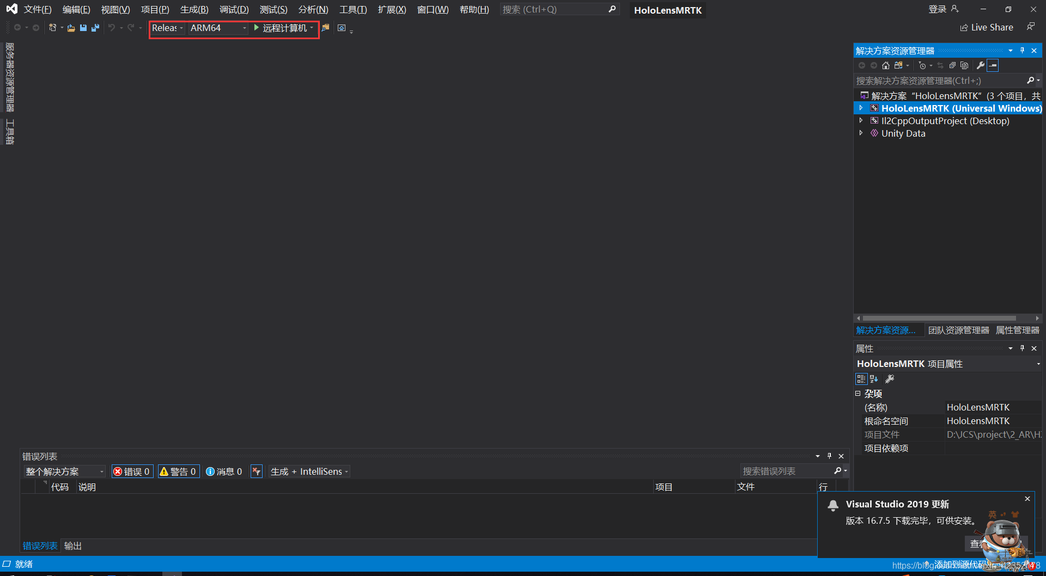Image resolution: width=1046 pixels, height=576 pixels.
Task: Click the 登录 sign-in link
Action: pyautogui.click(x=937, y=9)
